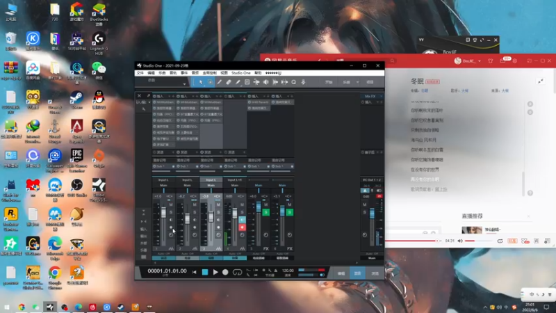This screenshot has height=313, width=556.
Task: Open the Main output selector on channel 4
Action: point(235,185)
